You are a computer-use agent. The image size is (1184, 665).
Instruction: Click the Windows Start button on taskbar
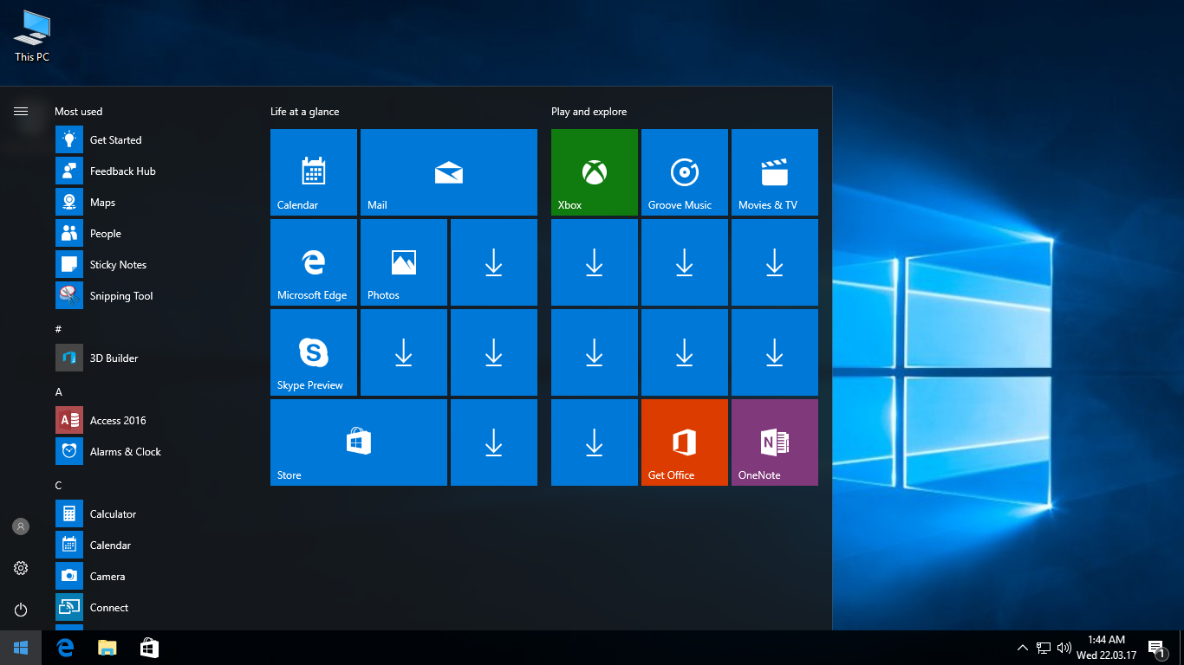tap(21, 648)
